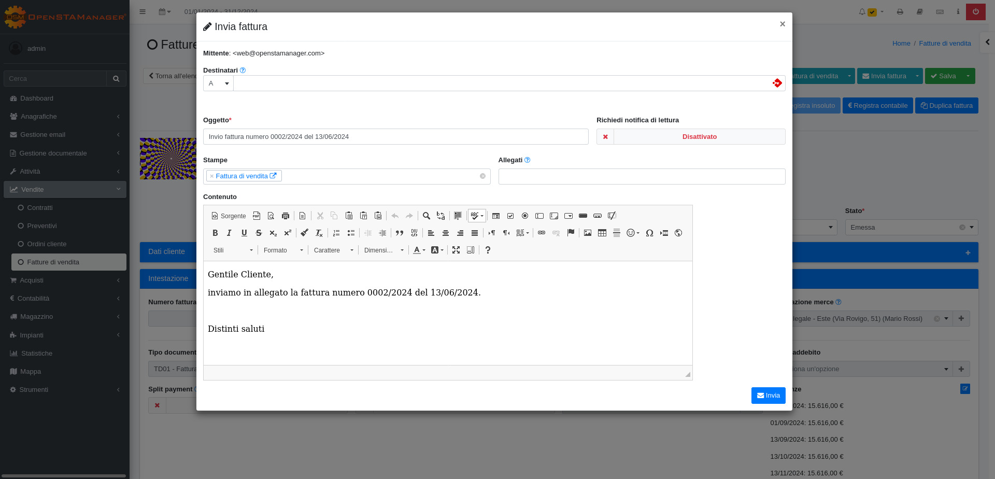Screen dimensions: 995x479
Task: Insert a hyperlink with the link icon
Action: [542, 233]
